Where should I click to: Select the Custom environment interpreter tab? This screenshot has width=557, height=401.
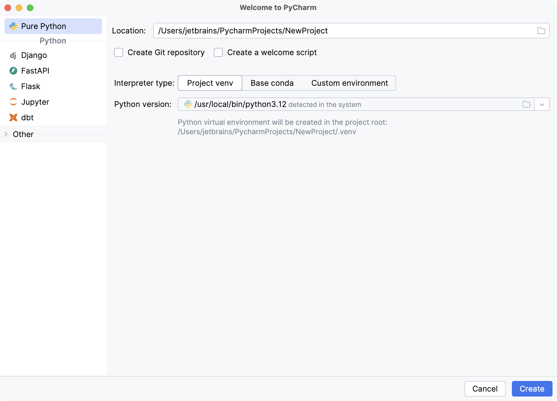click(x=350, y=83)
